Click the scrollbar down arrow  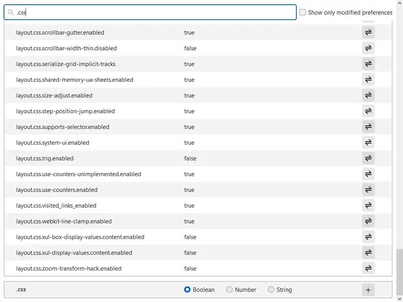(x=399, y=298)
